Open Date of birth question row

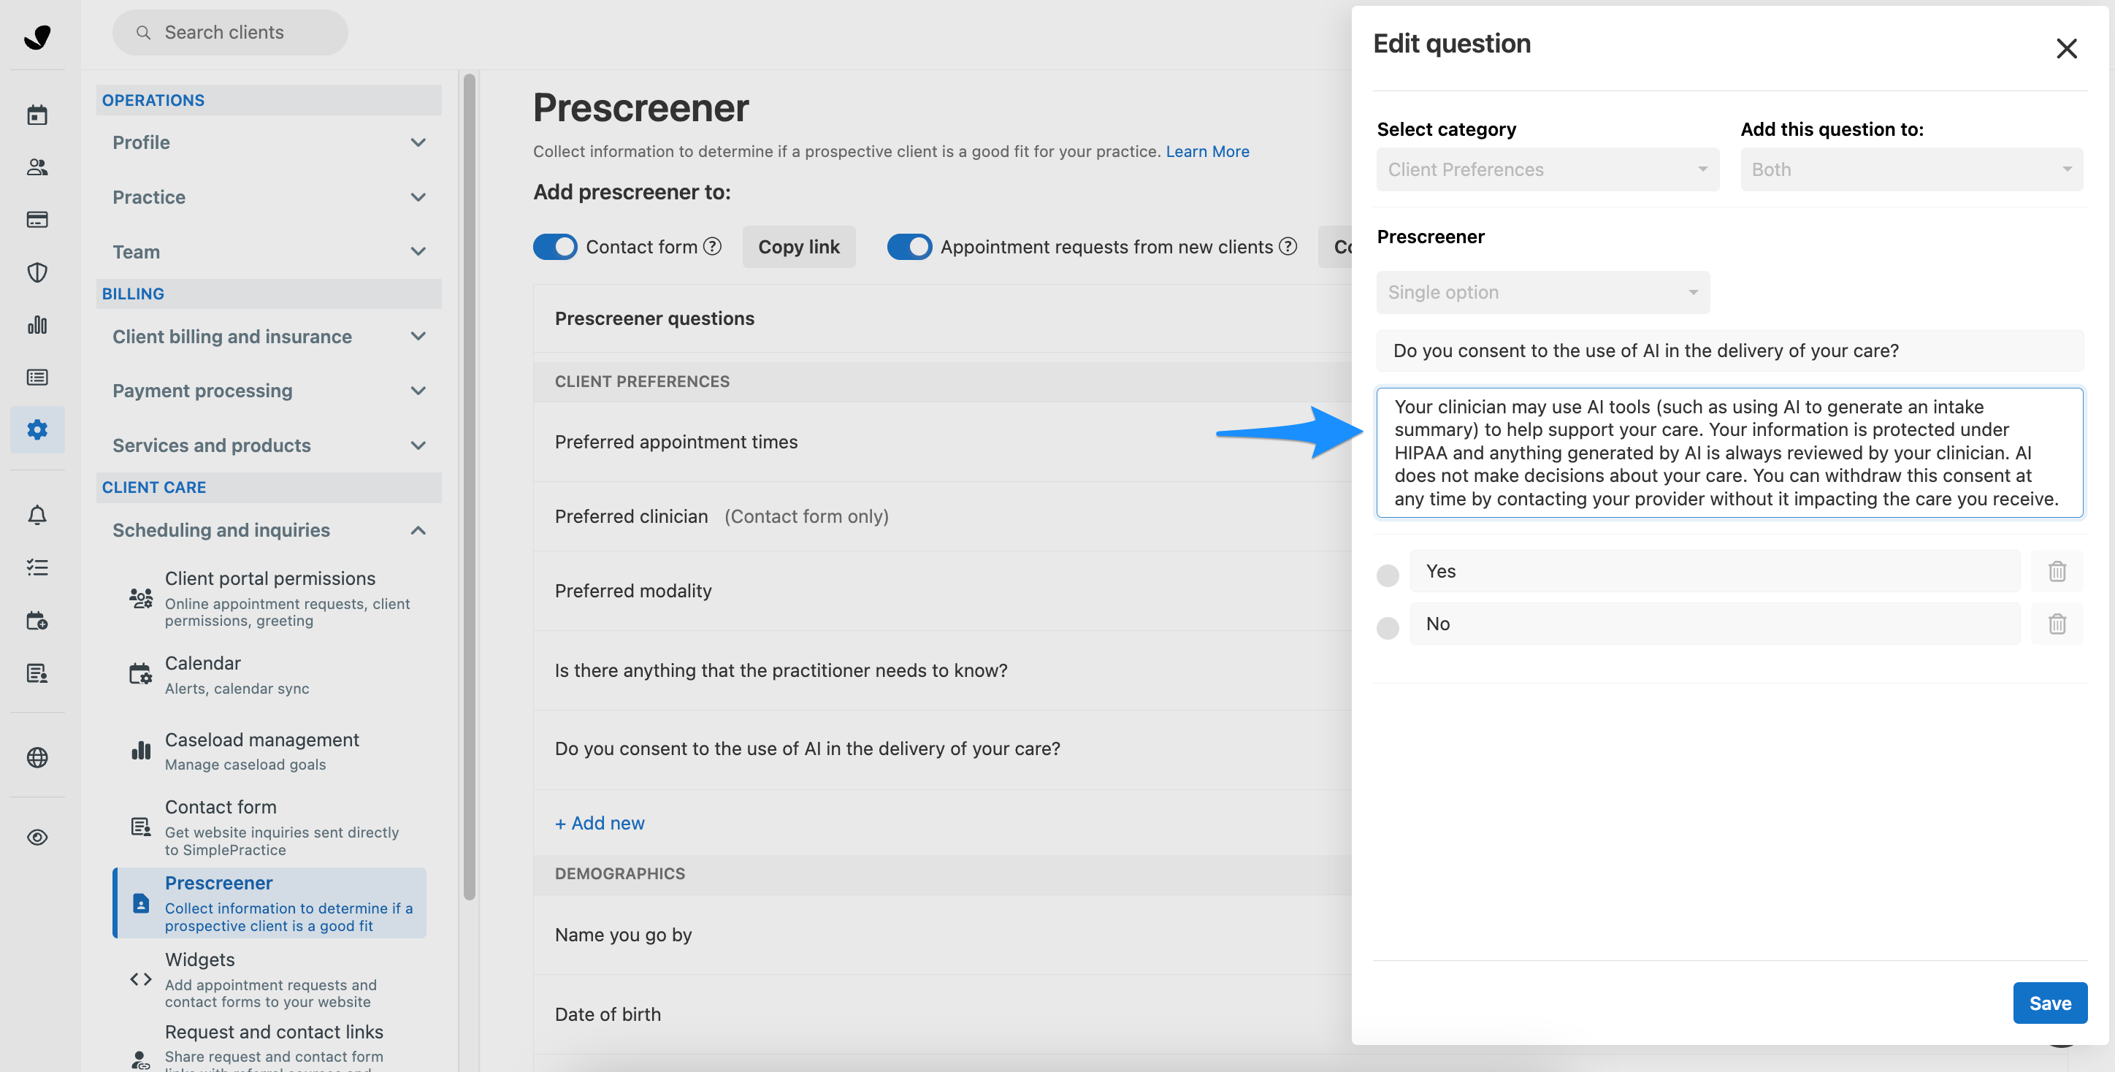(941, 1014)
